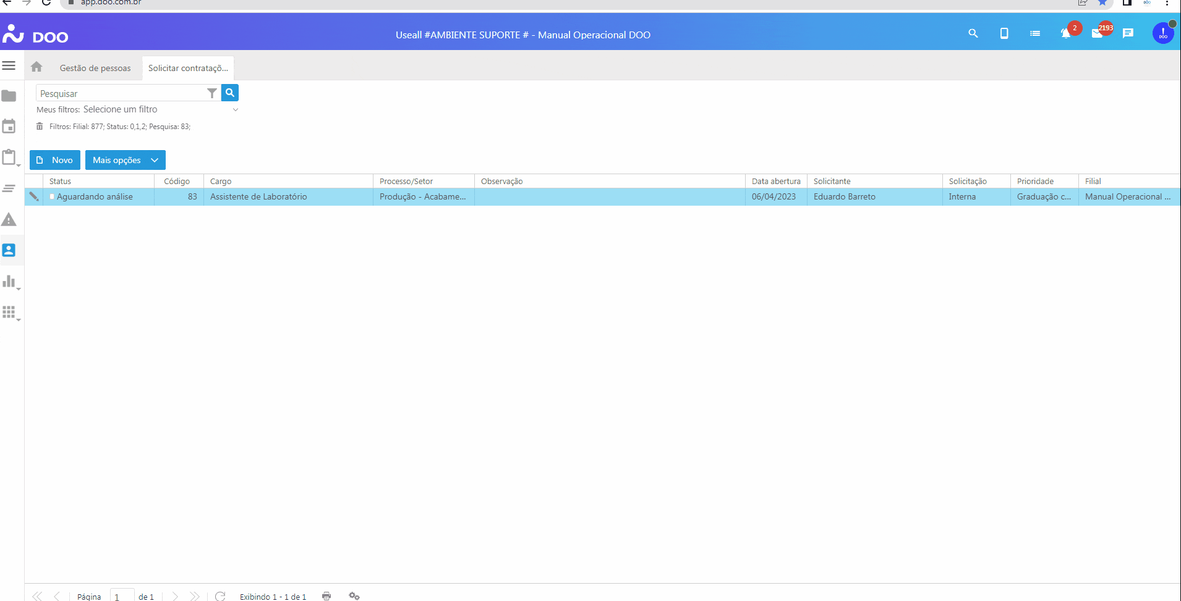1181x601 pixels.
Task: Click the Novo button
Action: (x=55, y=160)
